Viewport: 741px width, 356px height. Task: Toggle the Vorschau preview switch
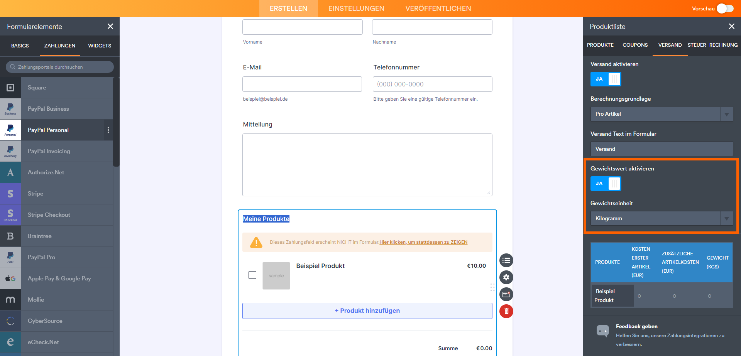(725, 8)
